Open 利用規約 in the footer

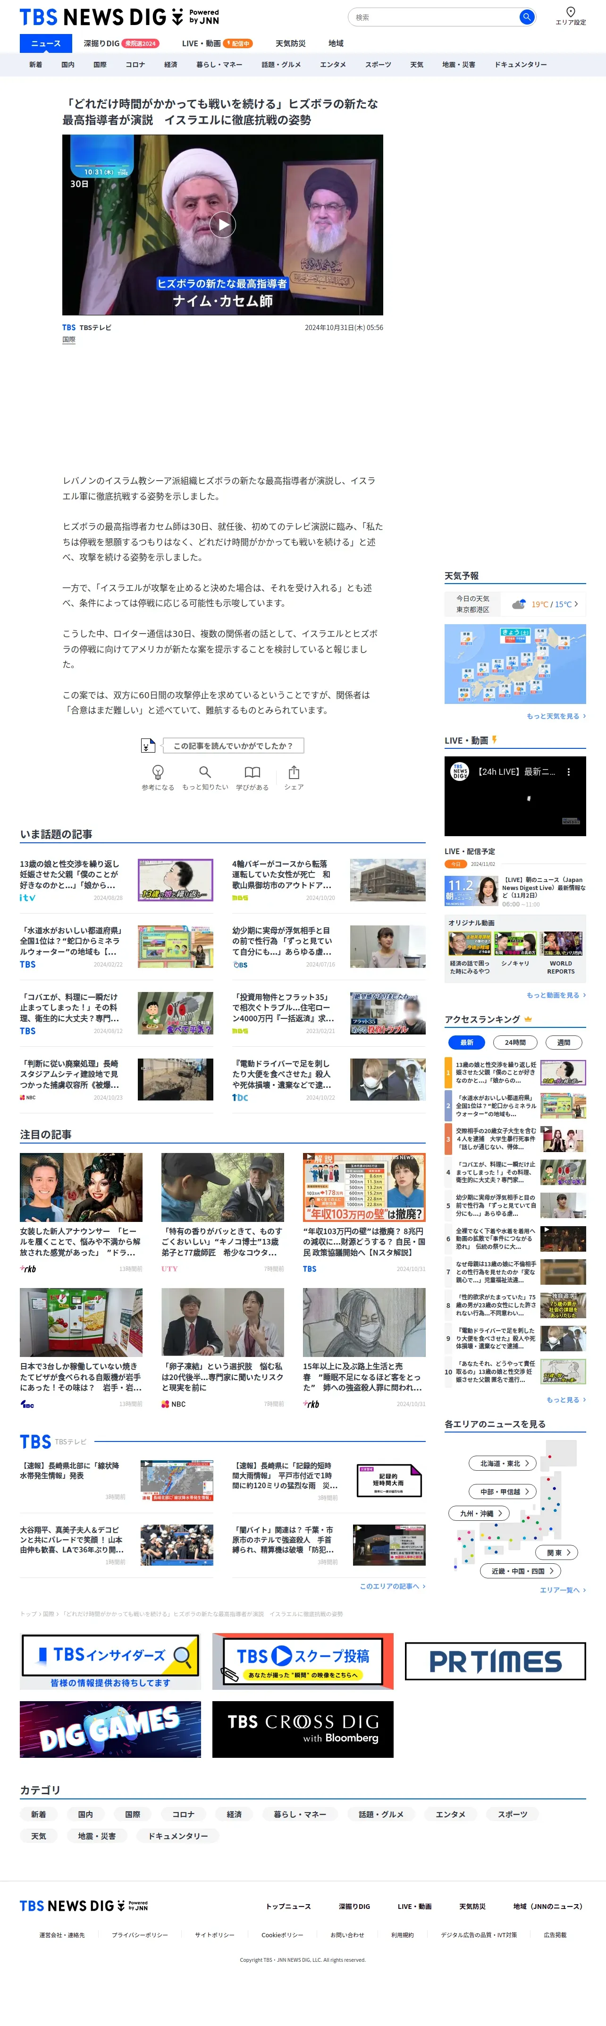(x=403, y=1935)
